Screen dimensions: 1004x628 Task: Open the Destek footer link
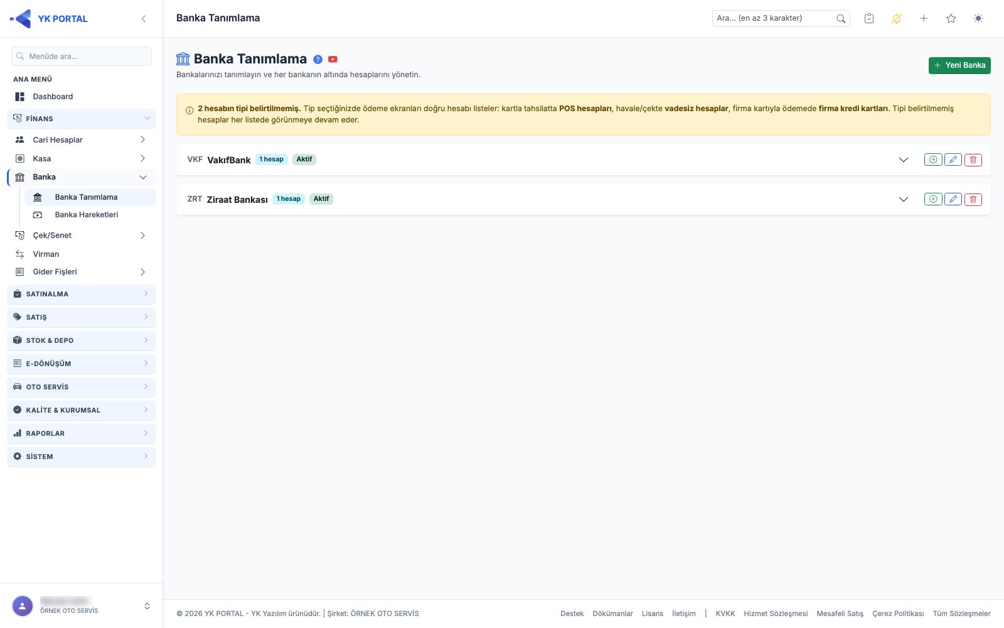572,614
